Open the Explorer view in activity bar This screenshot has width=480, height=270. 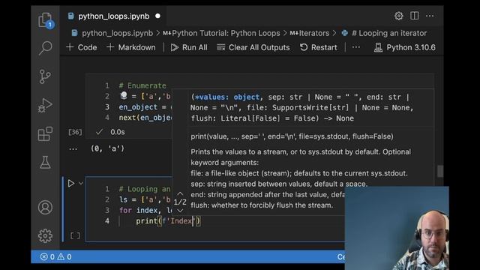[46, 20]
